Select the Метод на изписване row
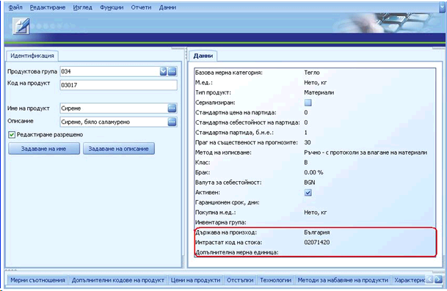This screenshot has height=291, width=447. pyautogui.click(x=315, y=152)
